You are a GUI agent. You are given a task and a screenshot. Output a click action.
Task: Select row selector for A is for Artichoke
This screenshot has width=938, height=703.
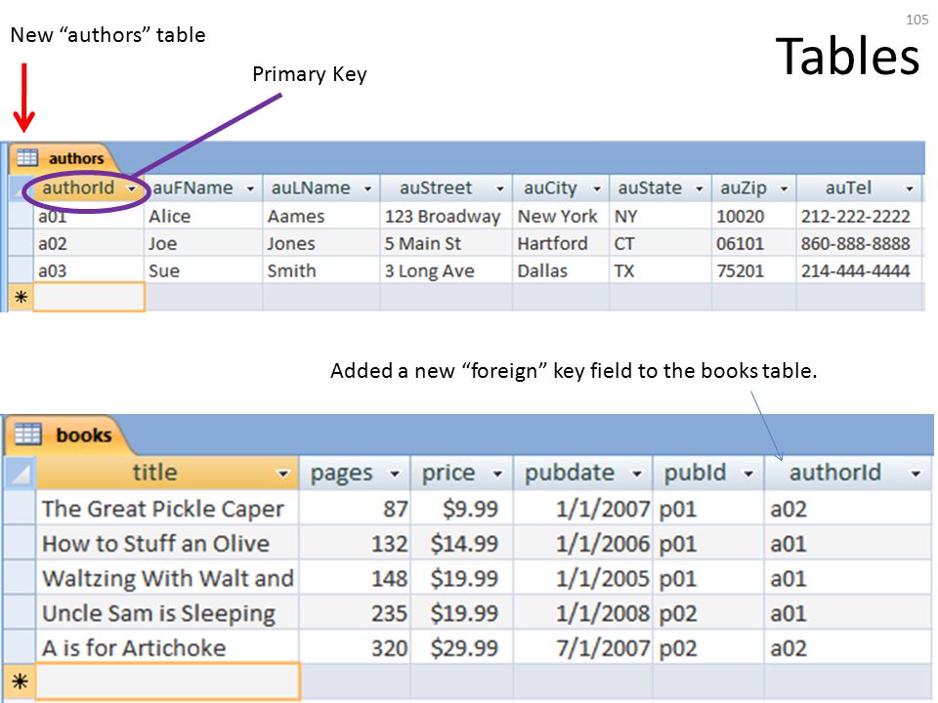click(20, 647)
